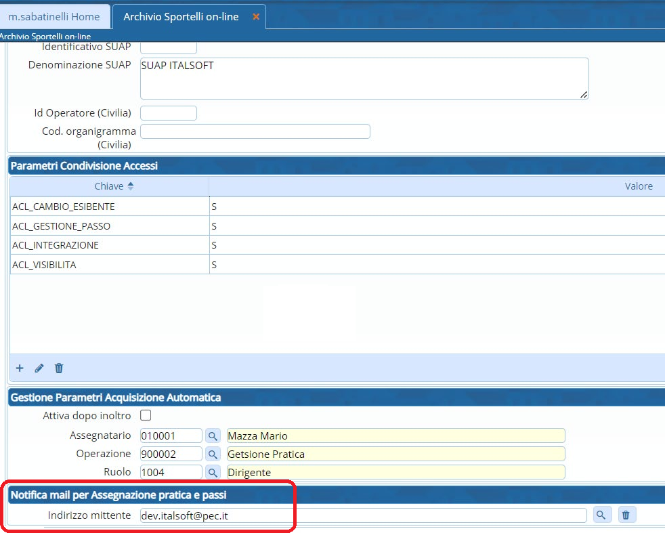
Task: Click the Indirizzo mittente email field
Action: pos(362,515)
